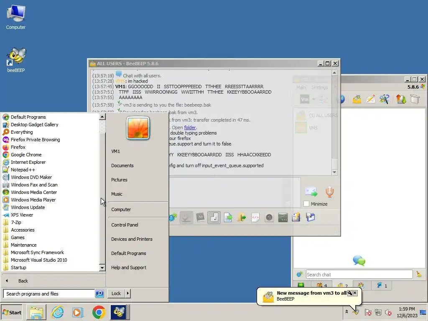Open the groups tab in main window
428x321 pixels.
[x=362, y=285]
